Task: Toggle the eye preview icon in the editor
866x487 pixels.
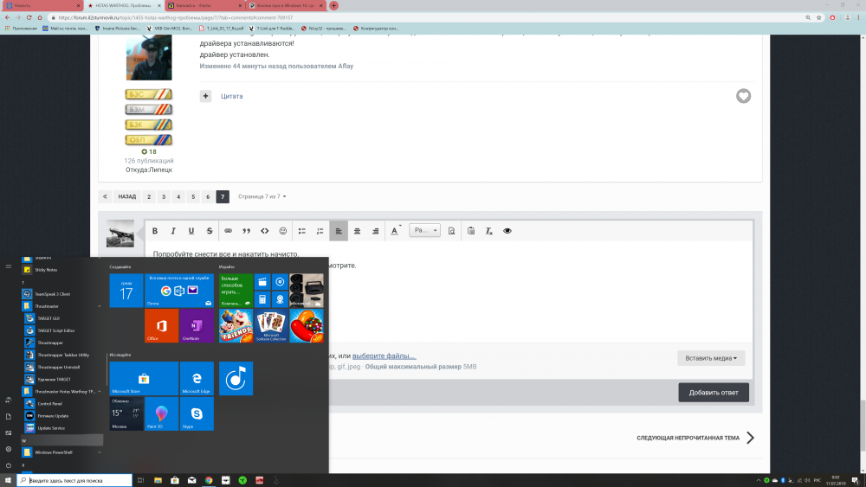Action: click(507, 231)
